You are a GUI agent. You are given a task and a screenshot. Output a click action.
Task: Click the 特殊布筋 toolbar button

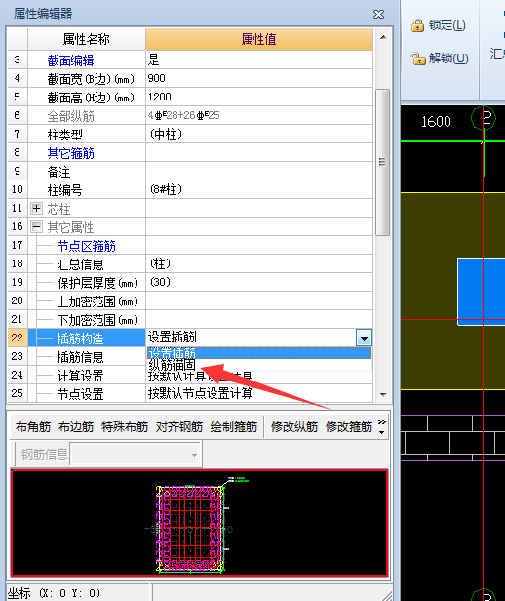125,427
